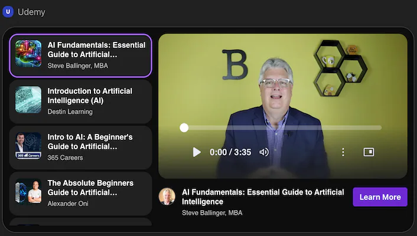Click Steve Ballinger, MBA name below video

212,213
